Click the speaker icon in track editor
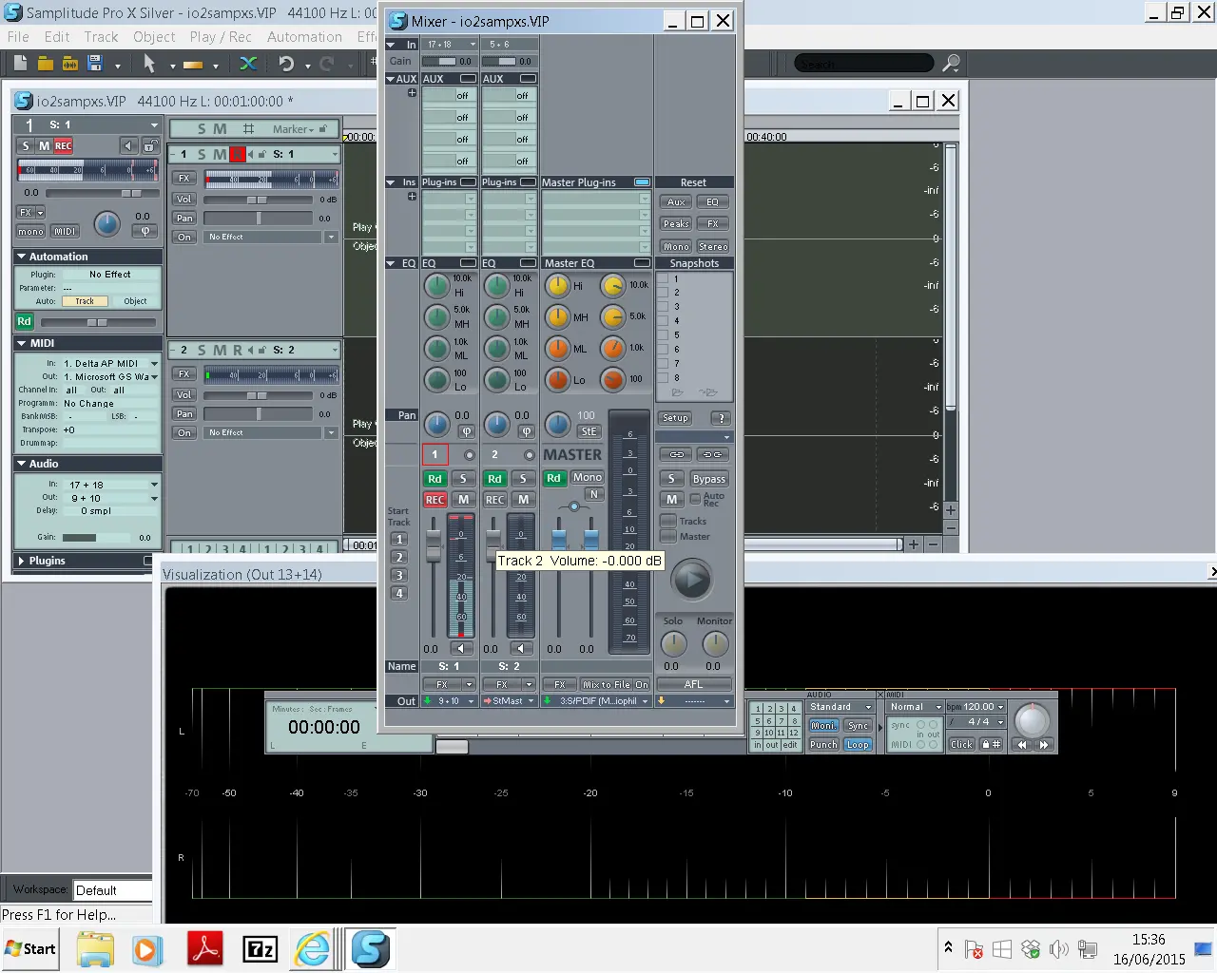1217x973 pixels. point(129,145)
